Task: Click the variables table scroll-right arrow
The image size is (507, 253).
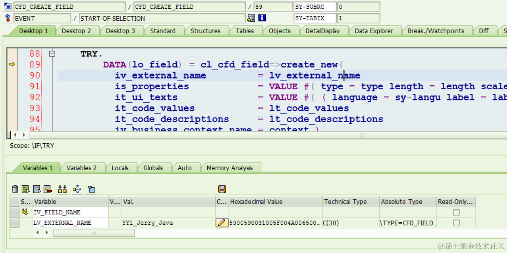Action: tap(46, 233)
